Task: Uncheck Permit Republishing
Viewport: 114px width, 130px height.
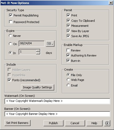Action: pyautogui.click(x=11, y=15)
